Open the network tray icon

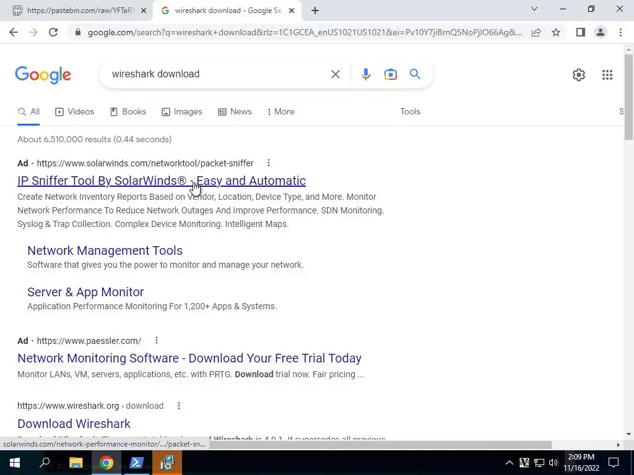click(x=539, y=463)
